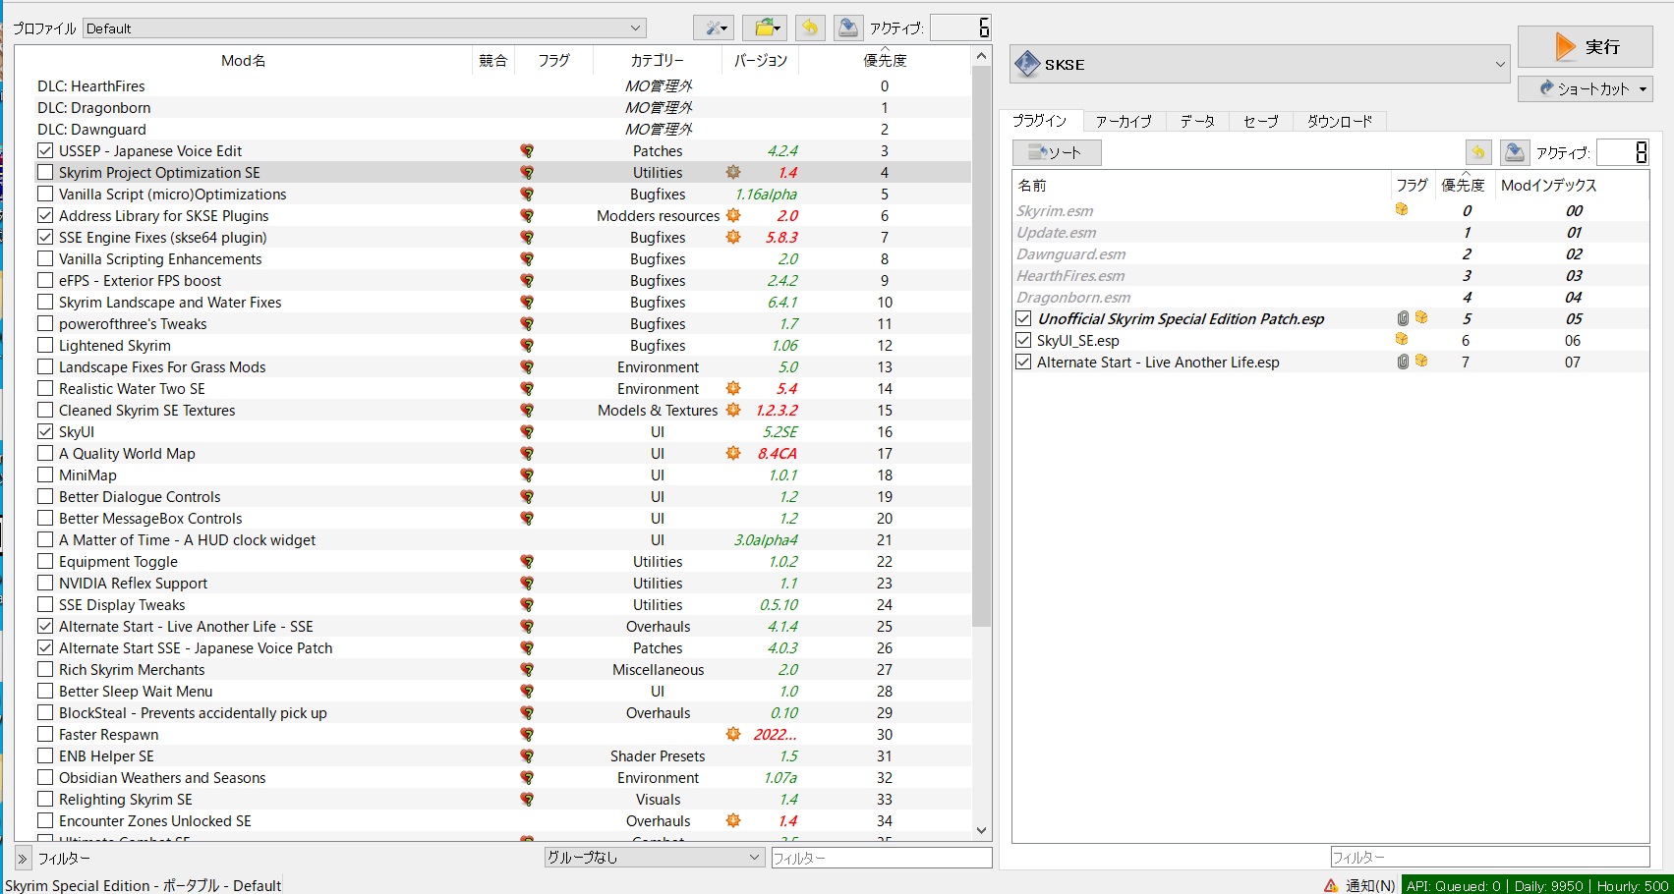
Task: Open the mods folder icon in the toolbar
Action: (x=764, y=28)
